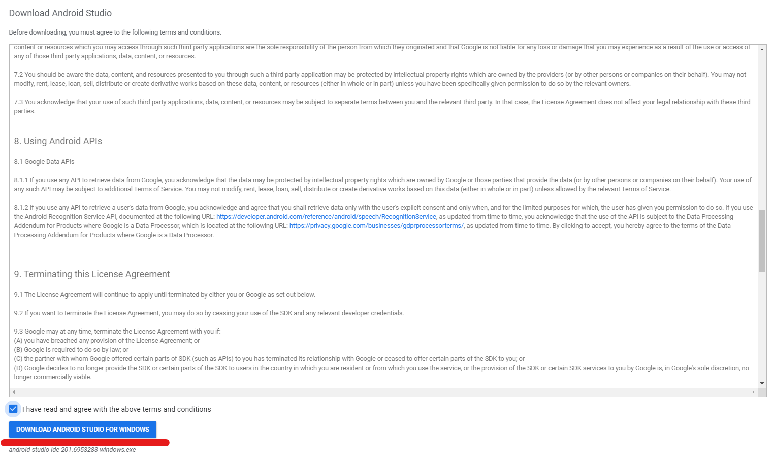Click the '8. Using Android APIs' heading
Viewport: 774px width, 462px height.
coord(58,141)
